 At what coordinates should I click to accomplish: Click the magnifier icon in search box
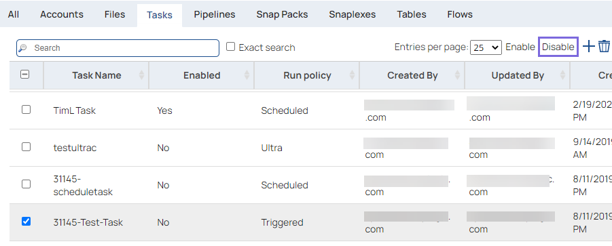pos(23,48)
